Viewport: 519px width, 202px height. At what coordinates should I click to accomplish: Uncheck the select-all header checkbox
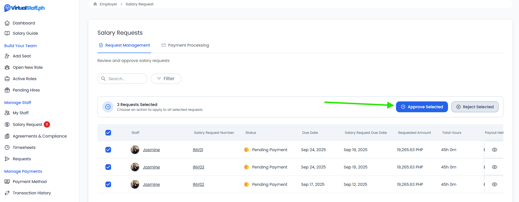108,133
